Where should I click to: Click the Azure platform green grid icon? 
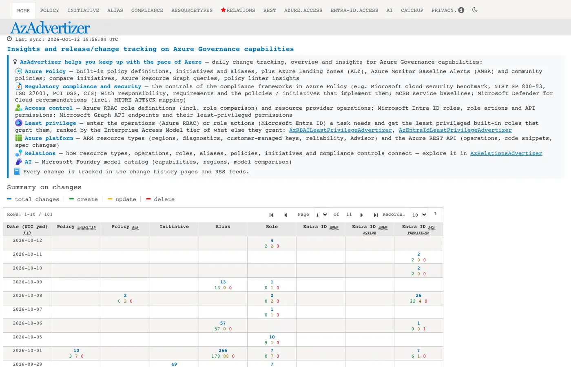19,138
